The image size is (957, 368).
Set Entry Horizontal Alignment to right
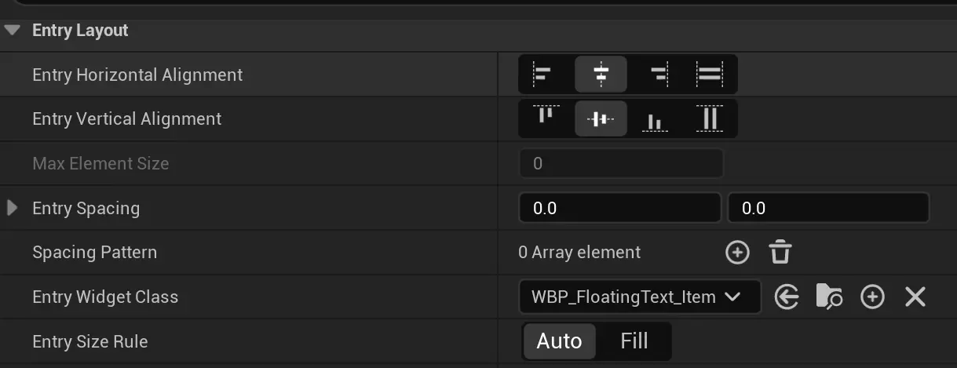click(658, 75)
